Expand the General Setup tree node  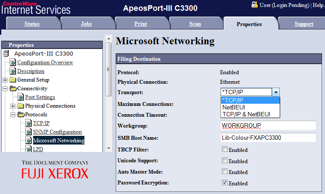[5, 80]
